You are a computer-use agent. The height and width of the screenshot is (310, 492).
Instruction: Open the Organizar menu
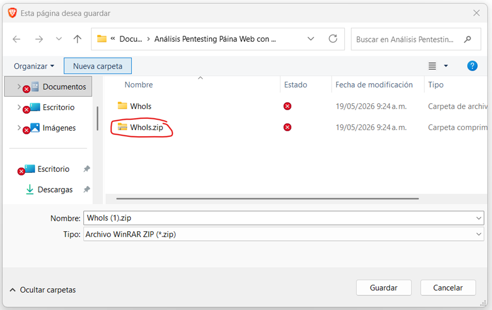34,66
